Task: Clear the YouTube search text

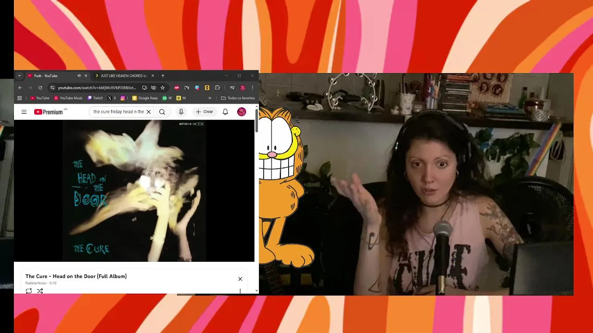Action: (149, 112)
